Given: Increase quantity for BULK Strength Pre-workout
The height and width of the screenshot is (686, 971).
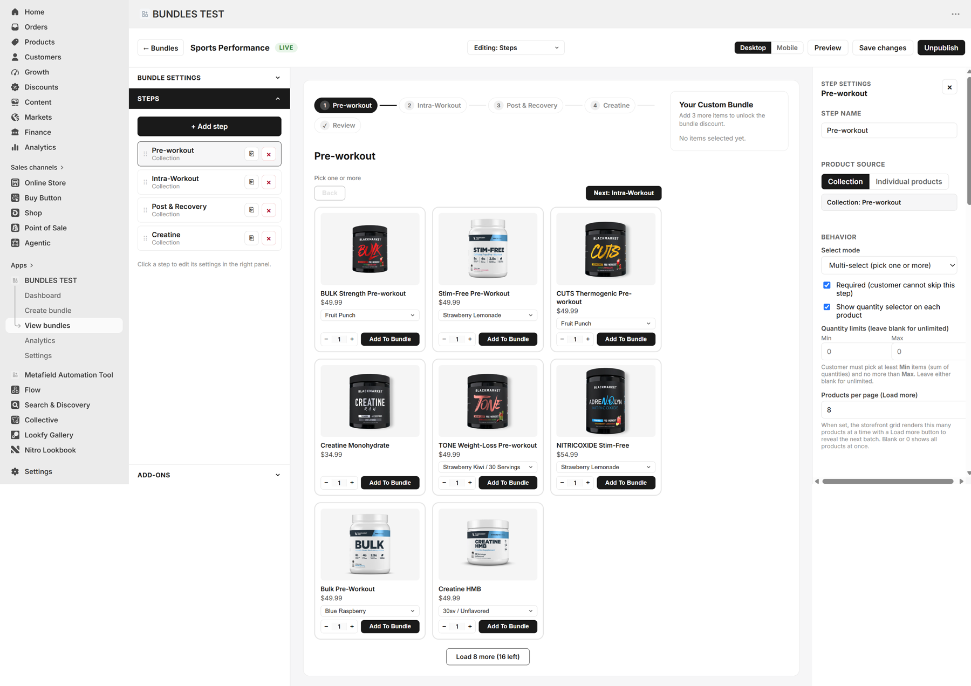Looking at the screenshot, I should pyautogui.click(x=352, y=339).
